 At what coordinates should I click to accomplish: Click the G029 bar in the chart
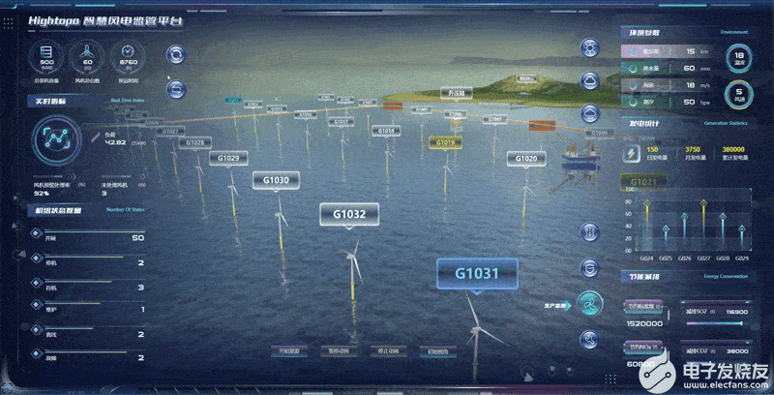pos(741,239)
